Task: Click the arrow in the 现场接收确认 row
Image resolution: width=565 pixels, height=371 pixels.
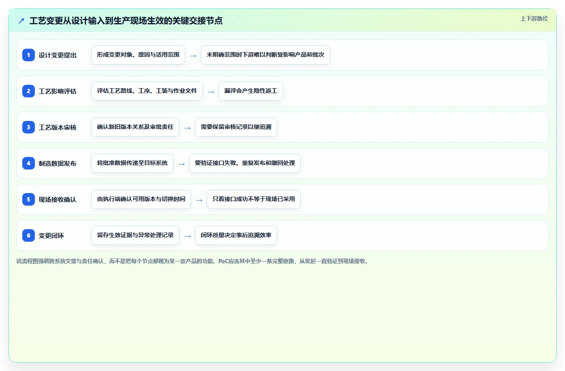Action: click(199, 200)
